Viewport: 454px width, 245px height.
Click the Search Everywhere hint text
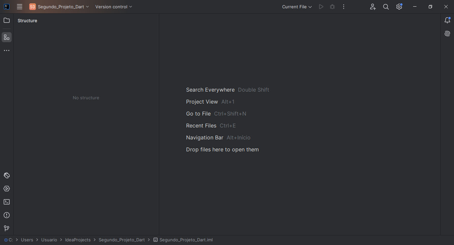click(x=210, y=90)
